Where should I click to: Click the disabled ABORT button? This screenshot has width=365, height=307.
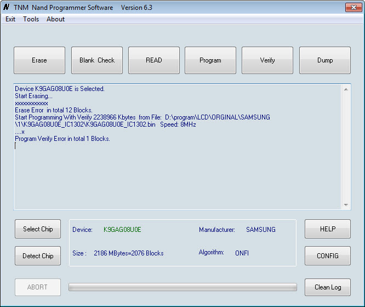38,287
